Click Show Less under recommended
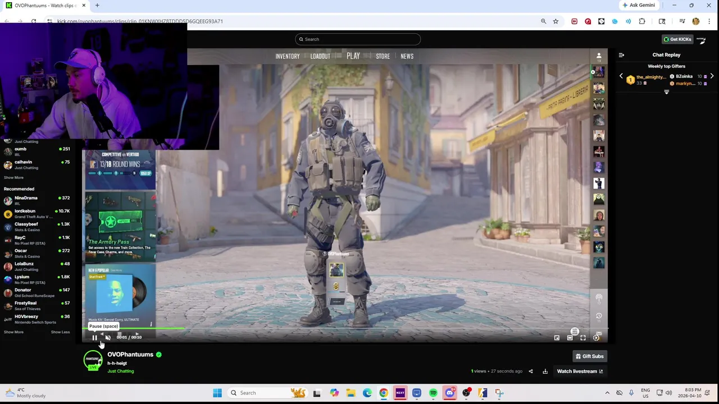The image size is (719, 404). pos(60,332)
